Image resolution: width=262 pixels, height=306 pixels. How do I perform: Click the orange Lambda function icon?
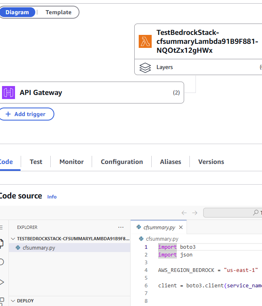145,41
